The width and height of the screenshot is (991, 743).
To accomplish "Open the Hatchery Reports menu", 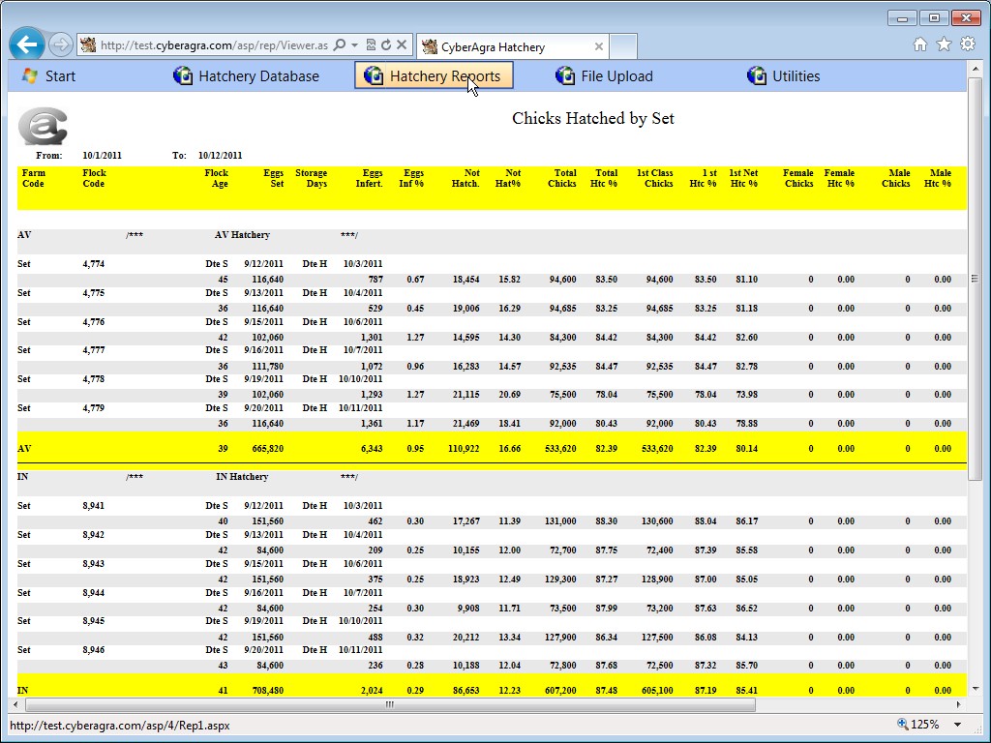I will click(x=434, y=75).
